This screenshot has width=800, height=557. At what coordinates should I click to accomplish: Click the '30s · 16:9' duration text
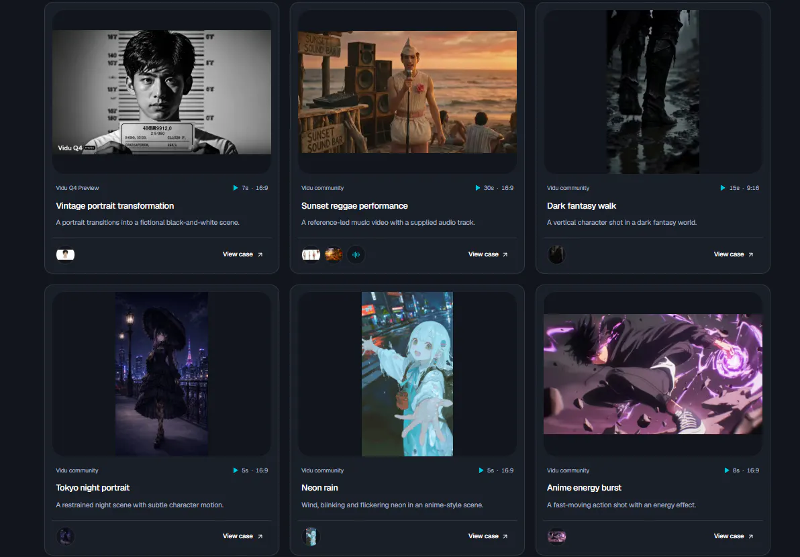(x=499, y=188)
